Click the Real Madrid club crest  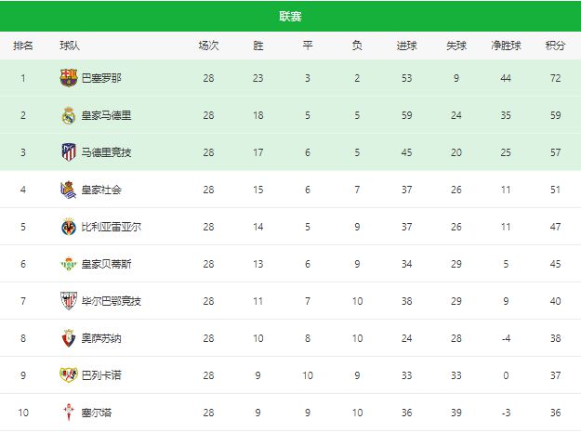(68, 115)
